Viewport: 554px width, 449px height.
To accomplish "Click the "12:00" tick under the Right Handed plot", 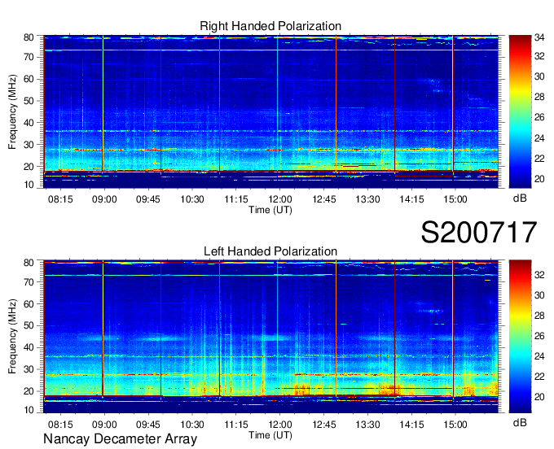I will [280, 199].
